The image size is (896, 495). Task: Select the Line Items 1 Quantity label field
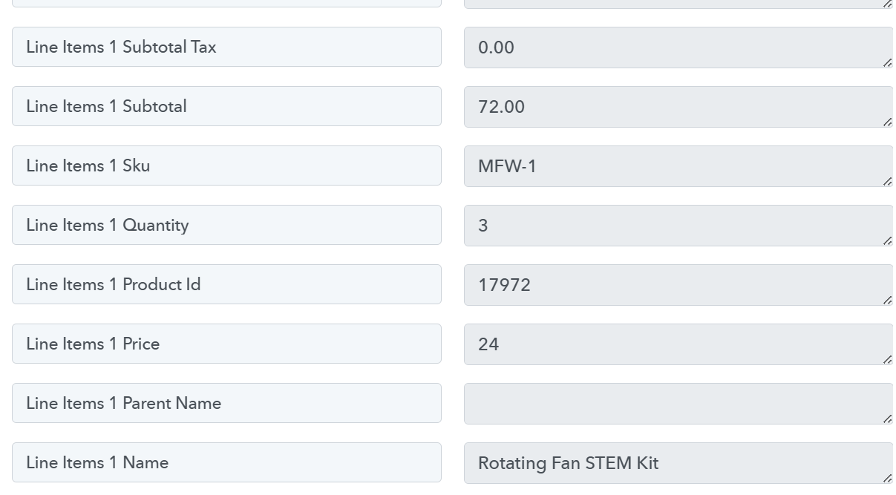point(226,225)
